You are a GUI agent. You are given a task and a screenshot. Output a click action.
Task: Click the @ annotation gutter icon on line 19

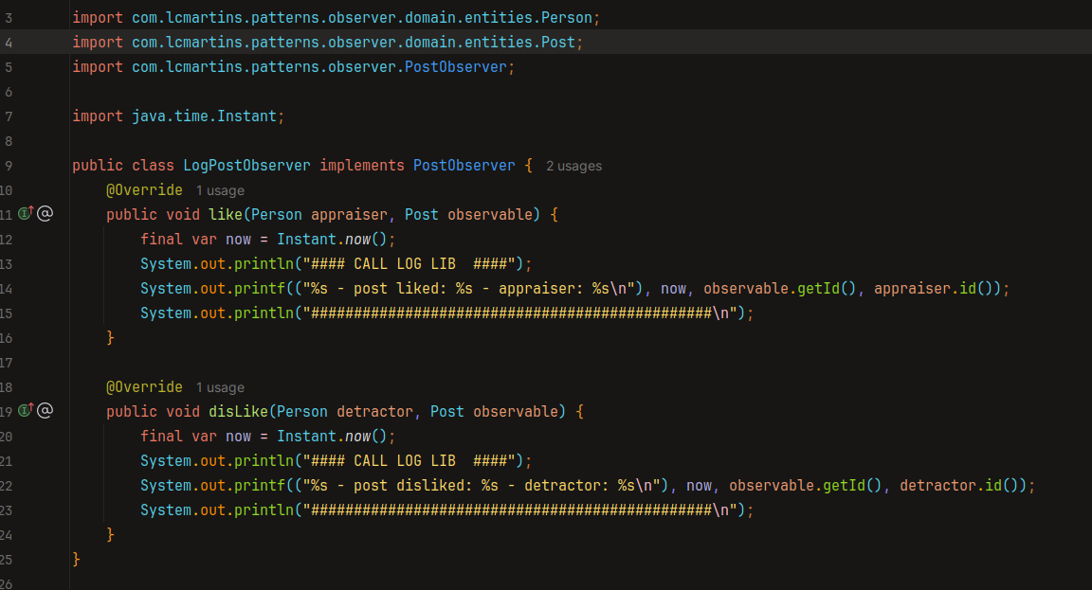click(45, 410)
